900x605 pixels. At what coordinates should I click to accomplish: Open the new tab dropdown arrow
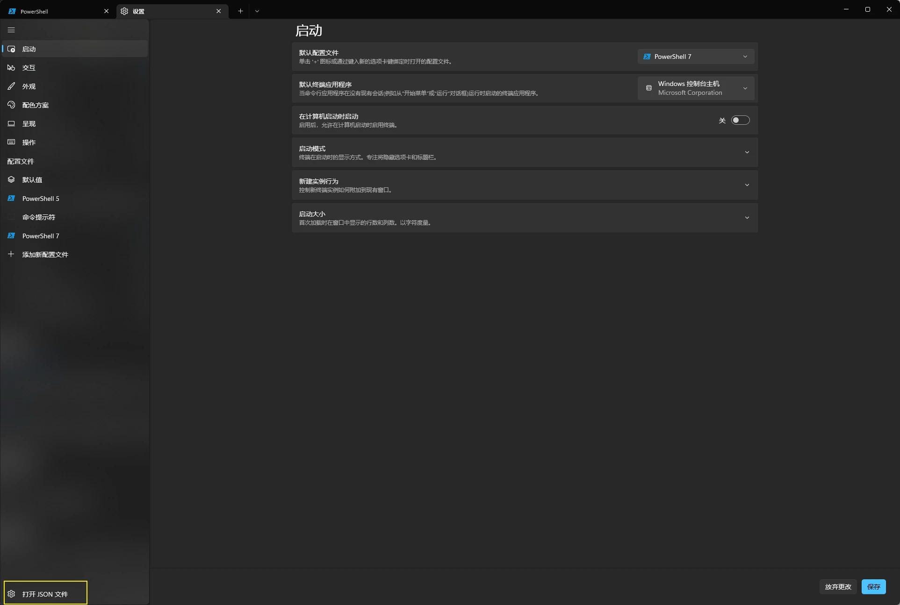(257, 11)
